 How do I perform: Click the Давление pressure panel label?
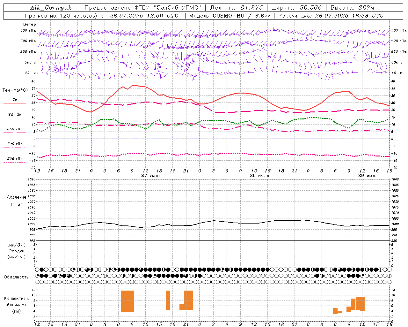point(17,197)
